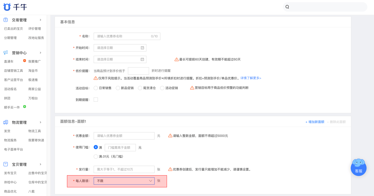The width and height of the screenshot is (374, 196).
Task: Open the 结束时间 calendar icon
Action: point(142,59)
